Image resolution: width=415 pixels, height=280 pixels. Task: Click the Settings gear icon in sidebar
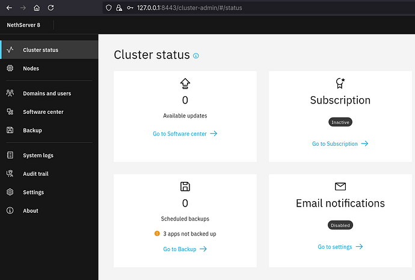point(10,192)
